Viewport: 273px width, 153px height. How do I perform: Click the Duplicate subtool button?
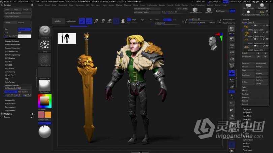pos(248,75)
